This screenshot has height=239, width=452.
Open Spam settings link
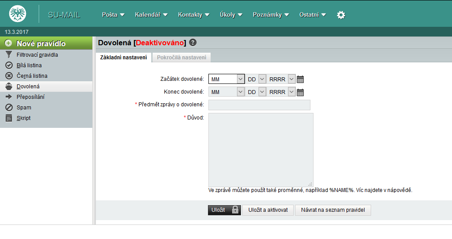point(24,107)
